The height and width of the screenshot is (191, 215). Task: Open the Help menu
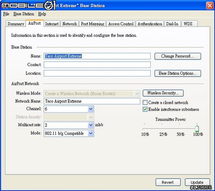tap(42, 14)
